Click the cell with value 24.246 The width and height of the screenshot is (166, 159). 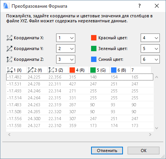click(x=34, y=91)
